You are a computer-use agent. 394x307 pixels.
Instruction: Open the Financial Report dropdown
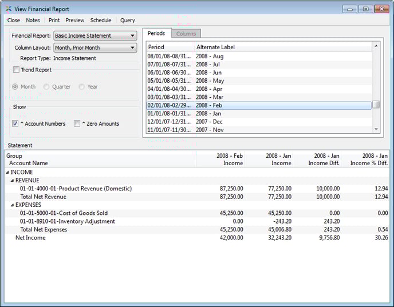95,35
